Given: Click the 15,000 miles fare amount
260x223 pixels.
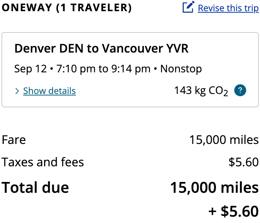Looking at the screenshot, I should tap(224, 140).
